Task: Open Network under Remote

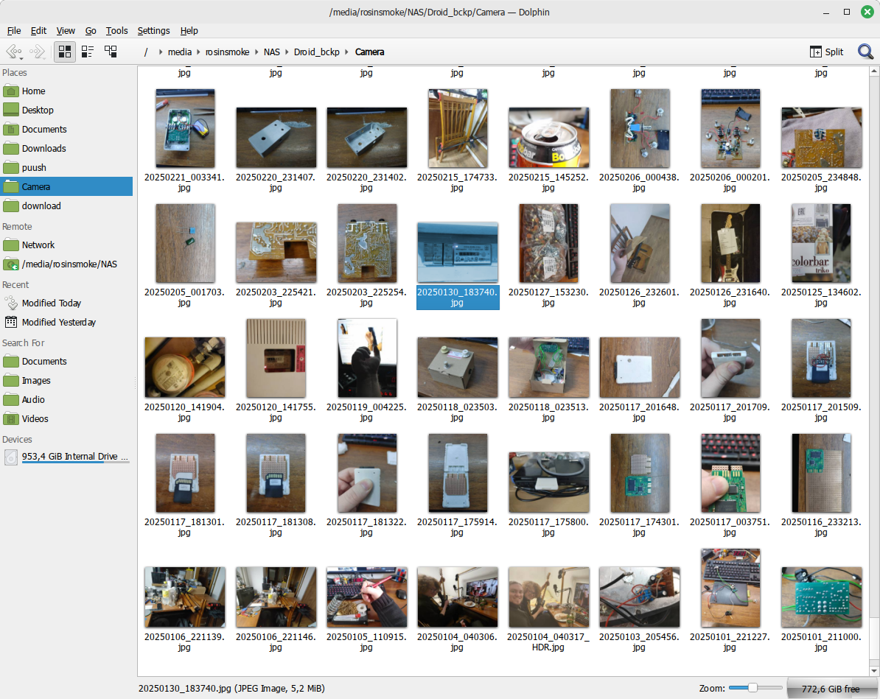Action: pos(66,245)
